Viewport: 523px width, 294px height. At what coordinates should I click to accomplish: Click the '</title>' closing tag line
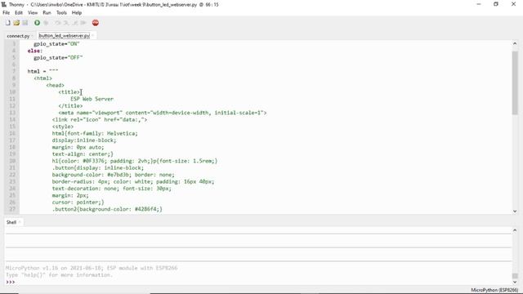(x=70, y=106)
